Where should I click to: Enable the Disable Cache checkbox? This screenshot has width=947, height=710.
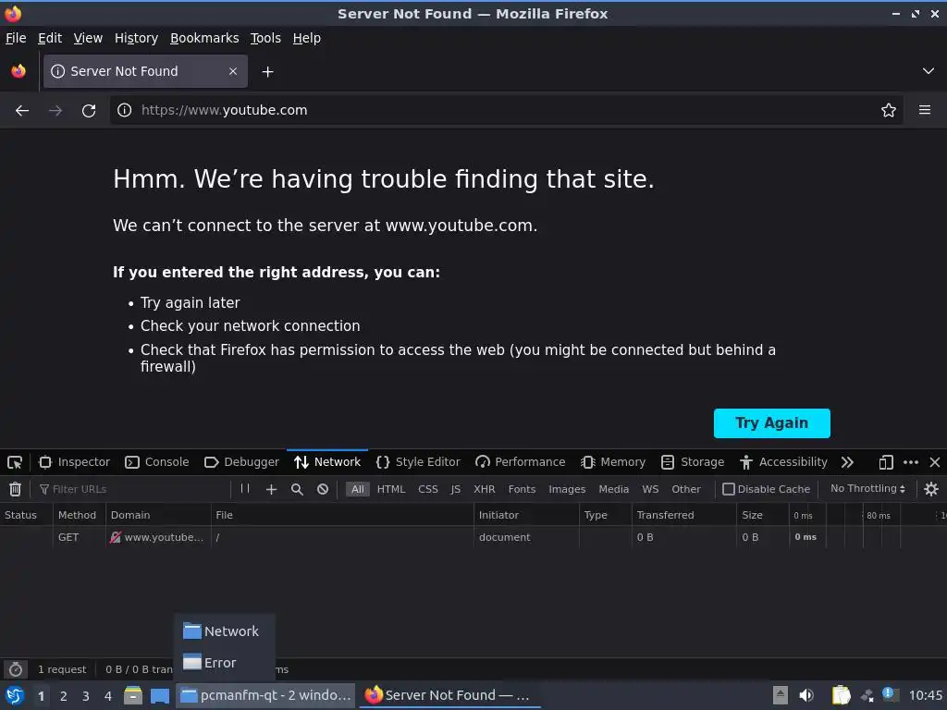tap(729, 489)
